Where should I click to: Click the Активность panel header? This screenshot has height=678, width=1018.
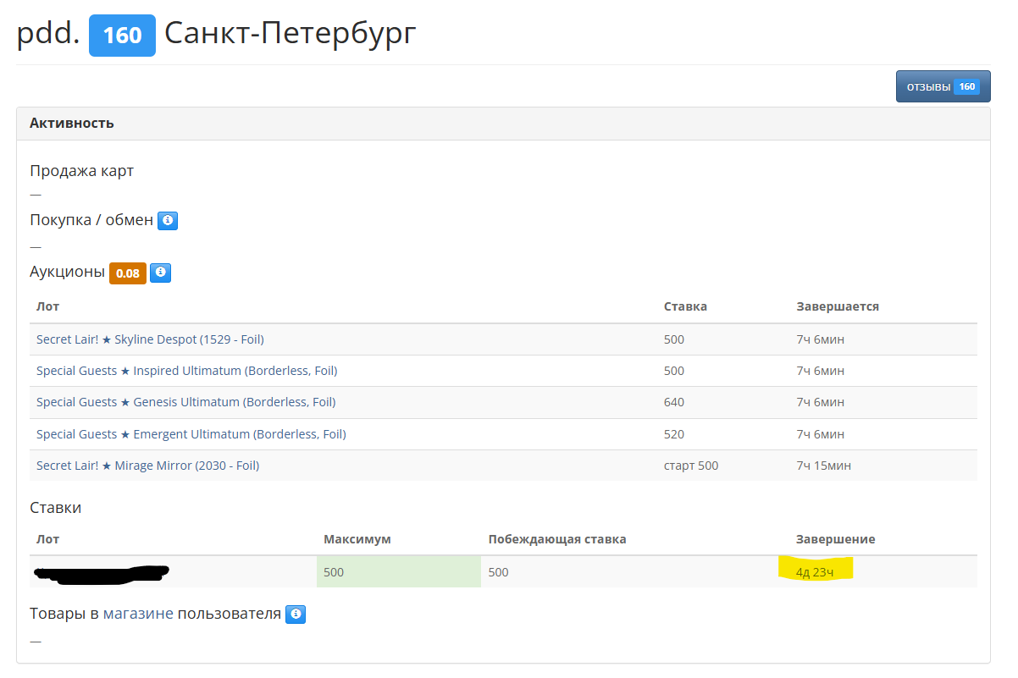72,124
